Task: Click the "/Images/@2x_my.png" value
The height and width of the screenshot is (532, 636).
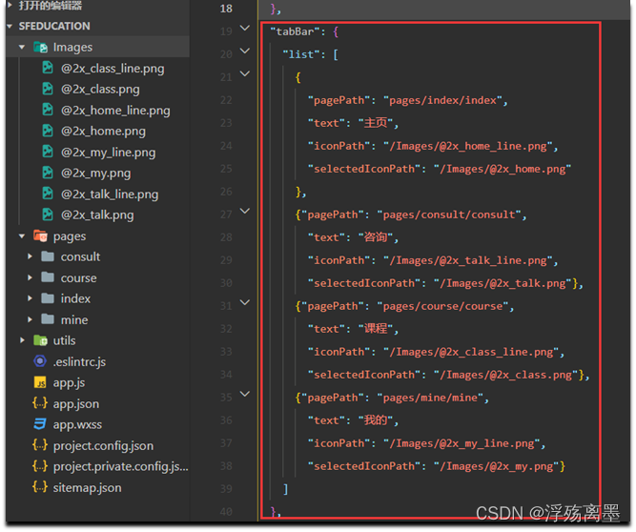Action: coord(496,466)
